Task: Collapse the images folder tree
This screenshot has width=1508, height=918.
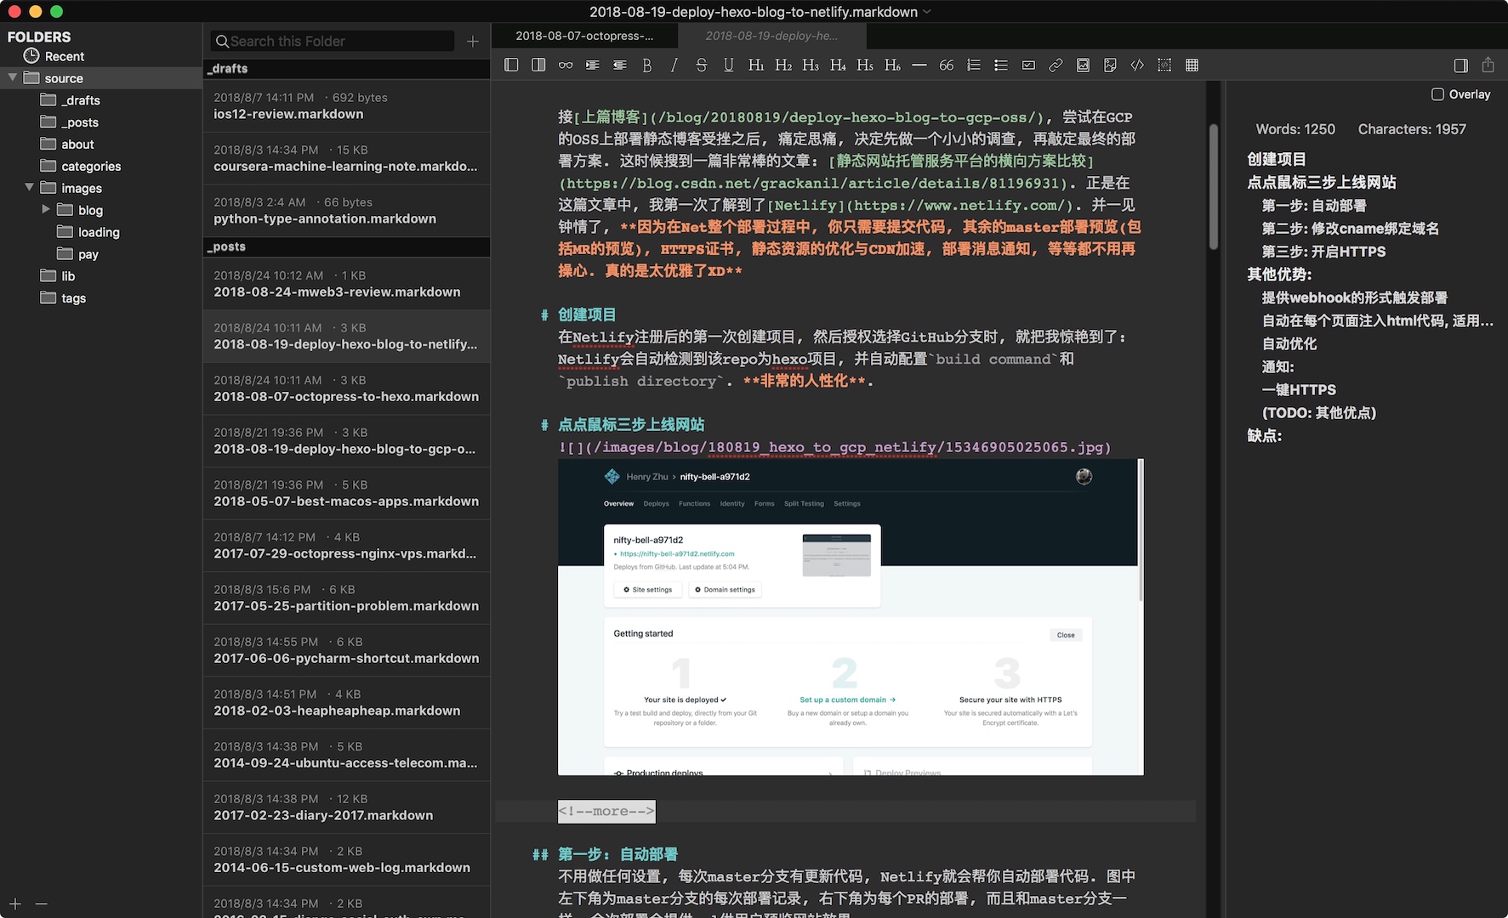Action: click(30, 188)
